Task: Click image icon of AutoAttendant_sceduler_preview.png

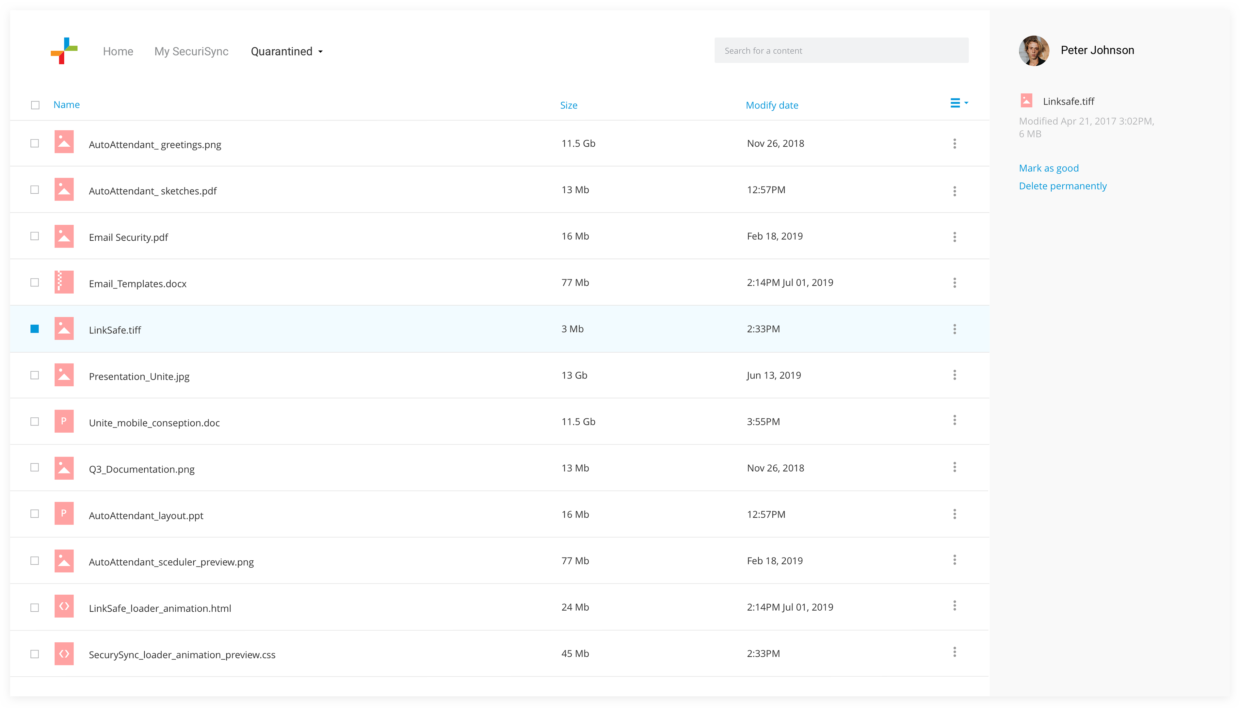Action: coord(64,561)
